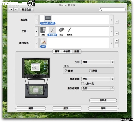Open the 螢幕範圍 screen area dropdown
Screen dimensions: 134x122
pyautogui.click(x=98, y=79)
